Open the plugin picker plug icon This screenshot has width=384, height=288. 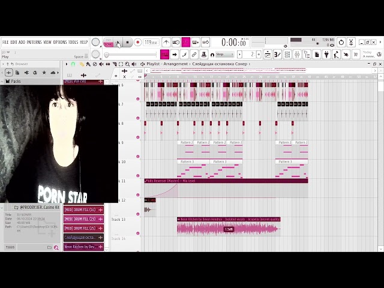326,55
